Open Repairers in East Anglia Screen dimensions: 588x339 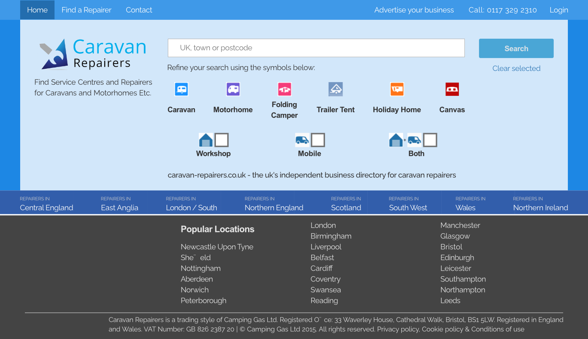tap(119, 204)
